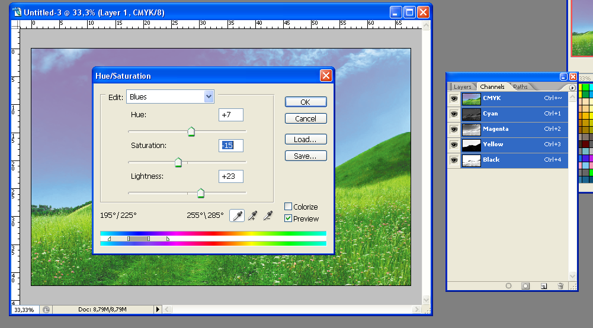
Task: Toggle visibility eye of the Black channel
Action: [x=454, y=160]
